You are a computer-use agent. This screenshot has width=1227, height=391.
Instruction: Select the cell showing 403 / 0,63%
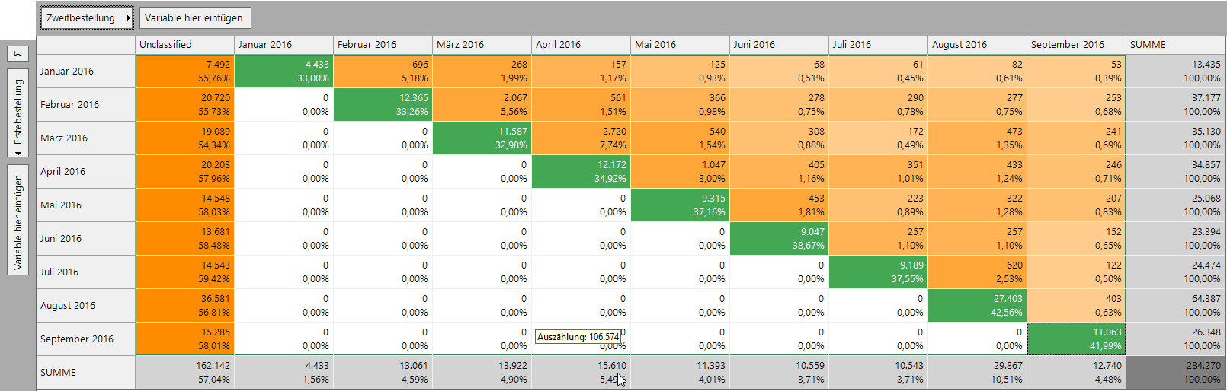(1077, 305)
